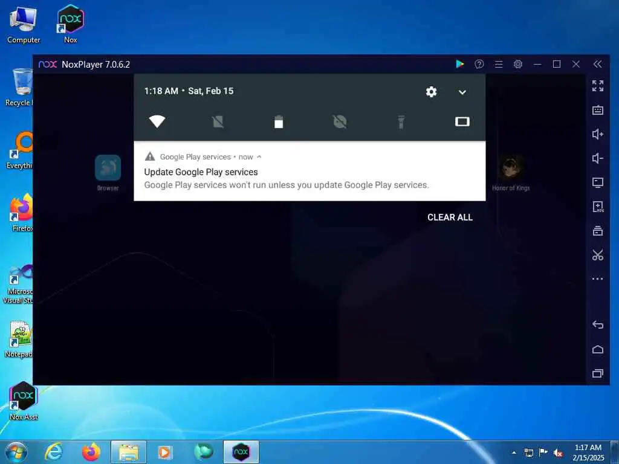Select the Nox Asst desktop shortcut

click(x=24, y=401)
